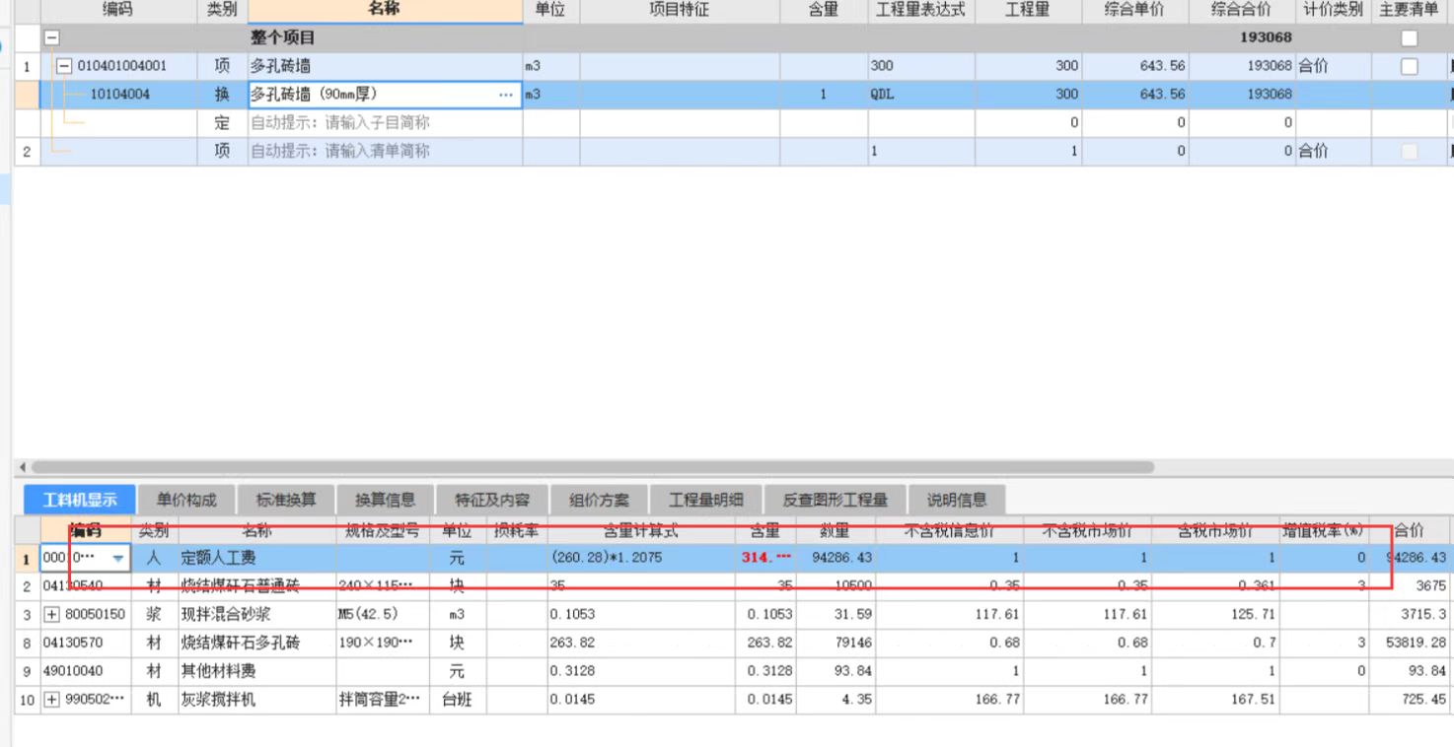
Task: Open the code dropdown in 定额人工费 row
Action: pyautogui.click(x=118, y=558)
